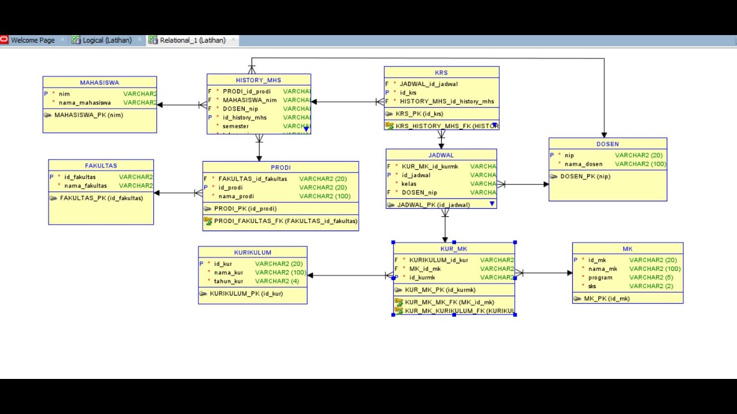
Task: Click the id_kurmk column in KUR_MK
Action: 422,278
